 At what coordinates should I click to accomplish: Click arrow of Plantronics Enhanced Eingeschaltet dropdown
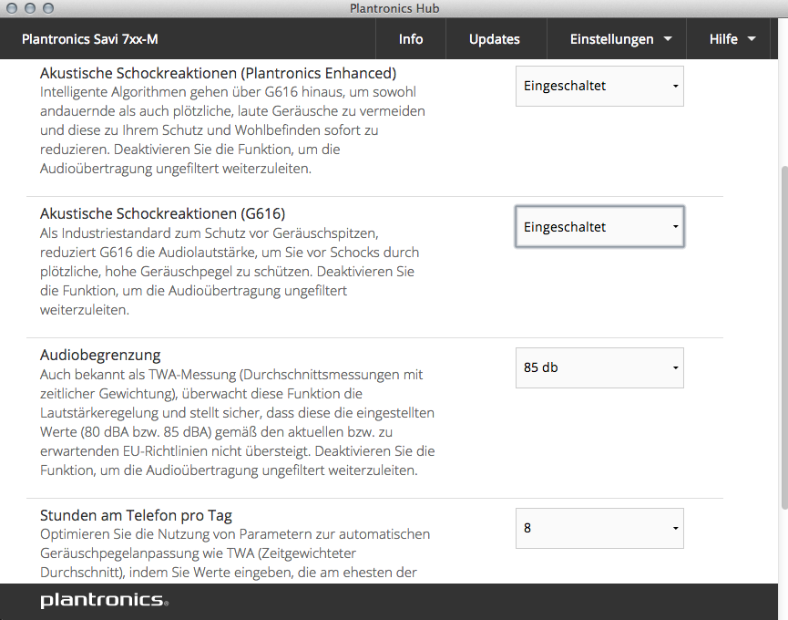coord(675,86)
